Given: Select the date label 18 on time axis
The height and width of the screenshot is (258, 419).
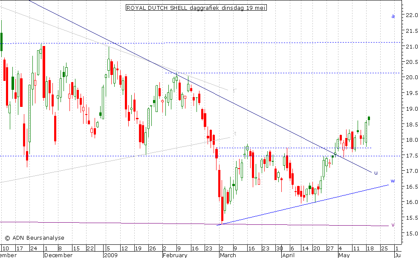Looking at the screenshot, I should point(370,248).
